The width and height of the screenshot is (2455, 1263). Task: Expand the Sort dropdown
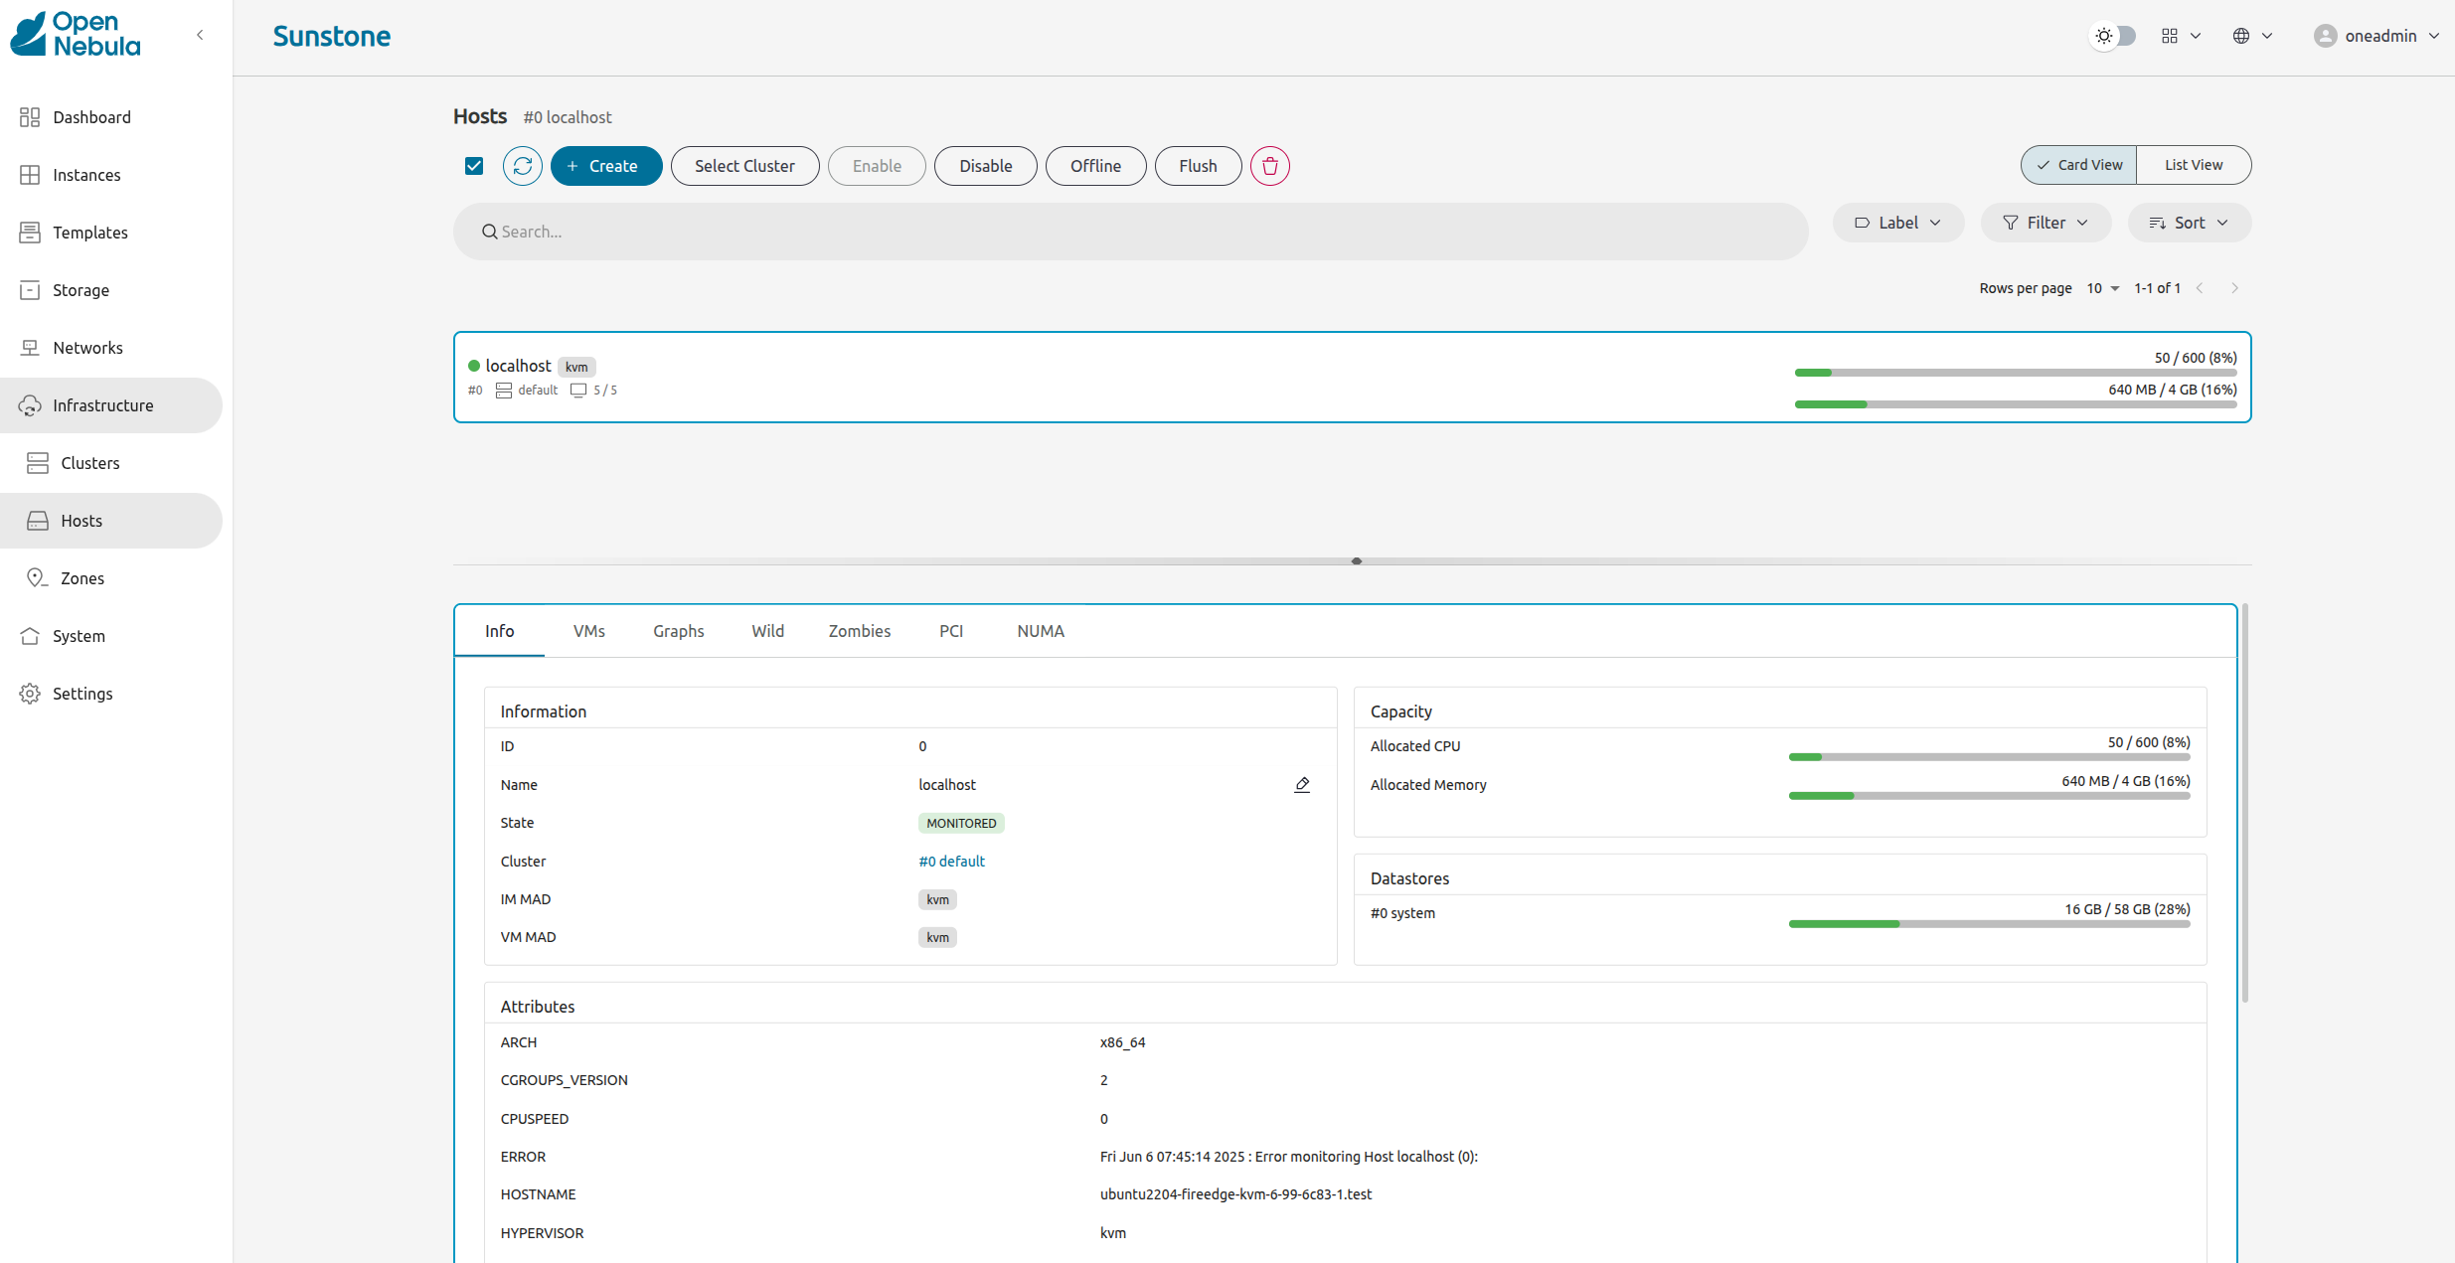pyautogui.click(x=2189, y=223)
